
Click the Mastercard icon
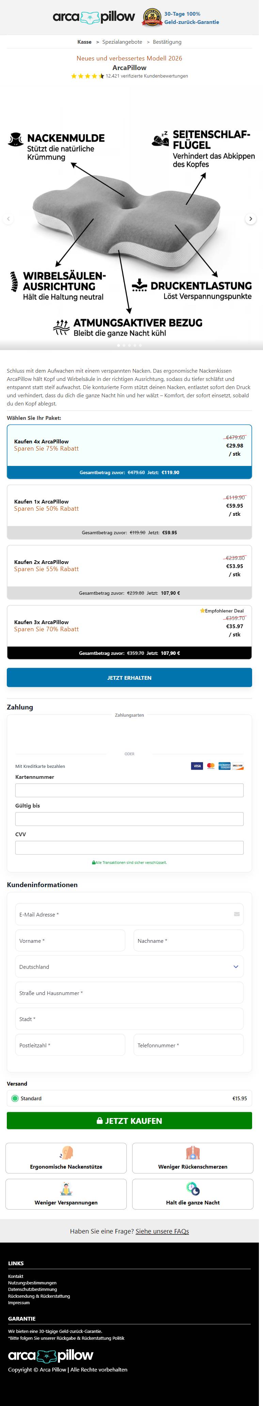pyautogui.click(x=211, y=766)
